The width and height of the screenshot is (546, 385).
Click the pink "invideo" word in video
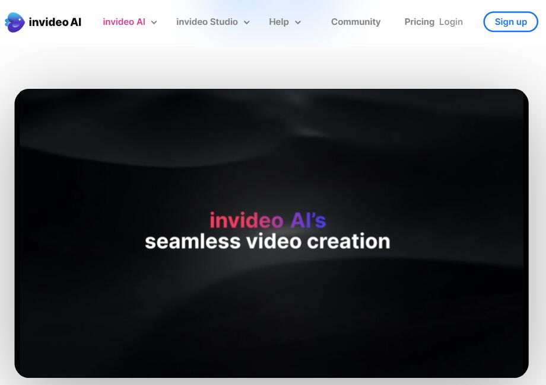(x=246, y=220)
